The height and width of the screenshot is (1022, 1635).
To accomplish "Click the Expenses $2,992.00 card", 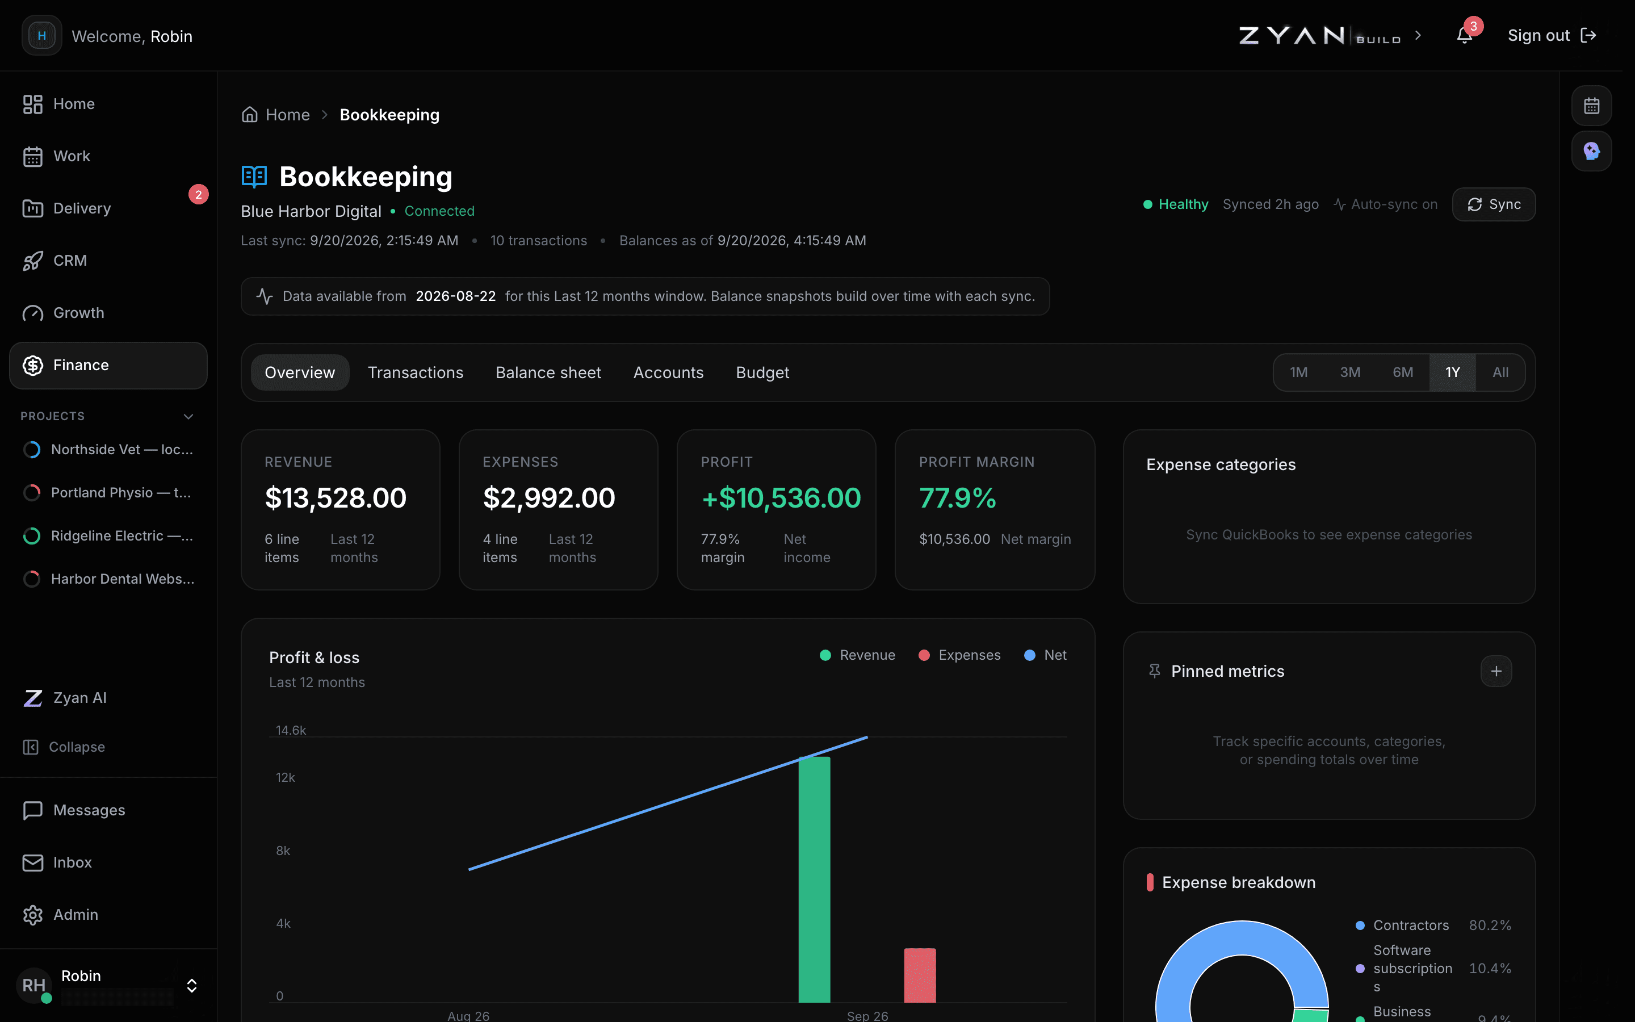I will [558, 510].
